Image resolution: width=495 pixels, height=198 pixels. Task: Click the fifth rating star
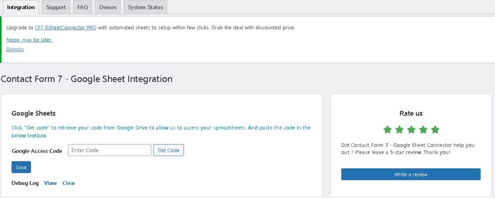point(435,130)
